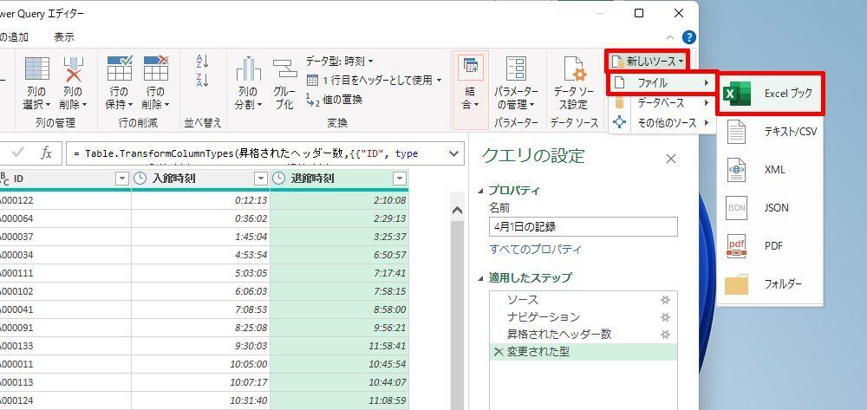867x410 pixels.
Task: Click the 6:50:57 exit time cell
Action: tap(340, 255)
